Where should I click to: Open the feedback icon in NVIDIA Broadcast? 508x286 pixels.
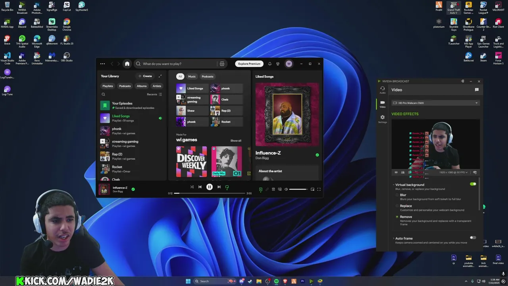(x=477, y=90)
